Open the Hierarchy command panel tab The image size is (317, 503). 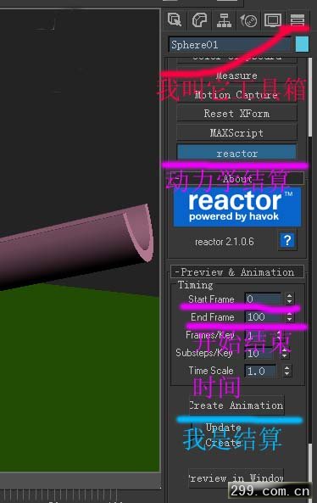pyautogui.click(x=224, y=20)
